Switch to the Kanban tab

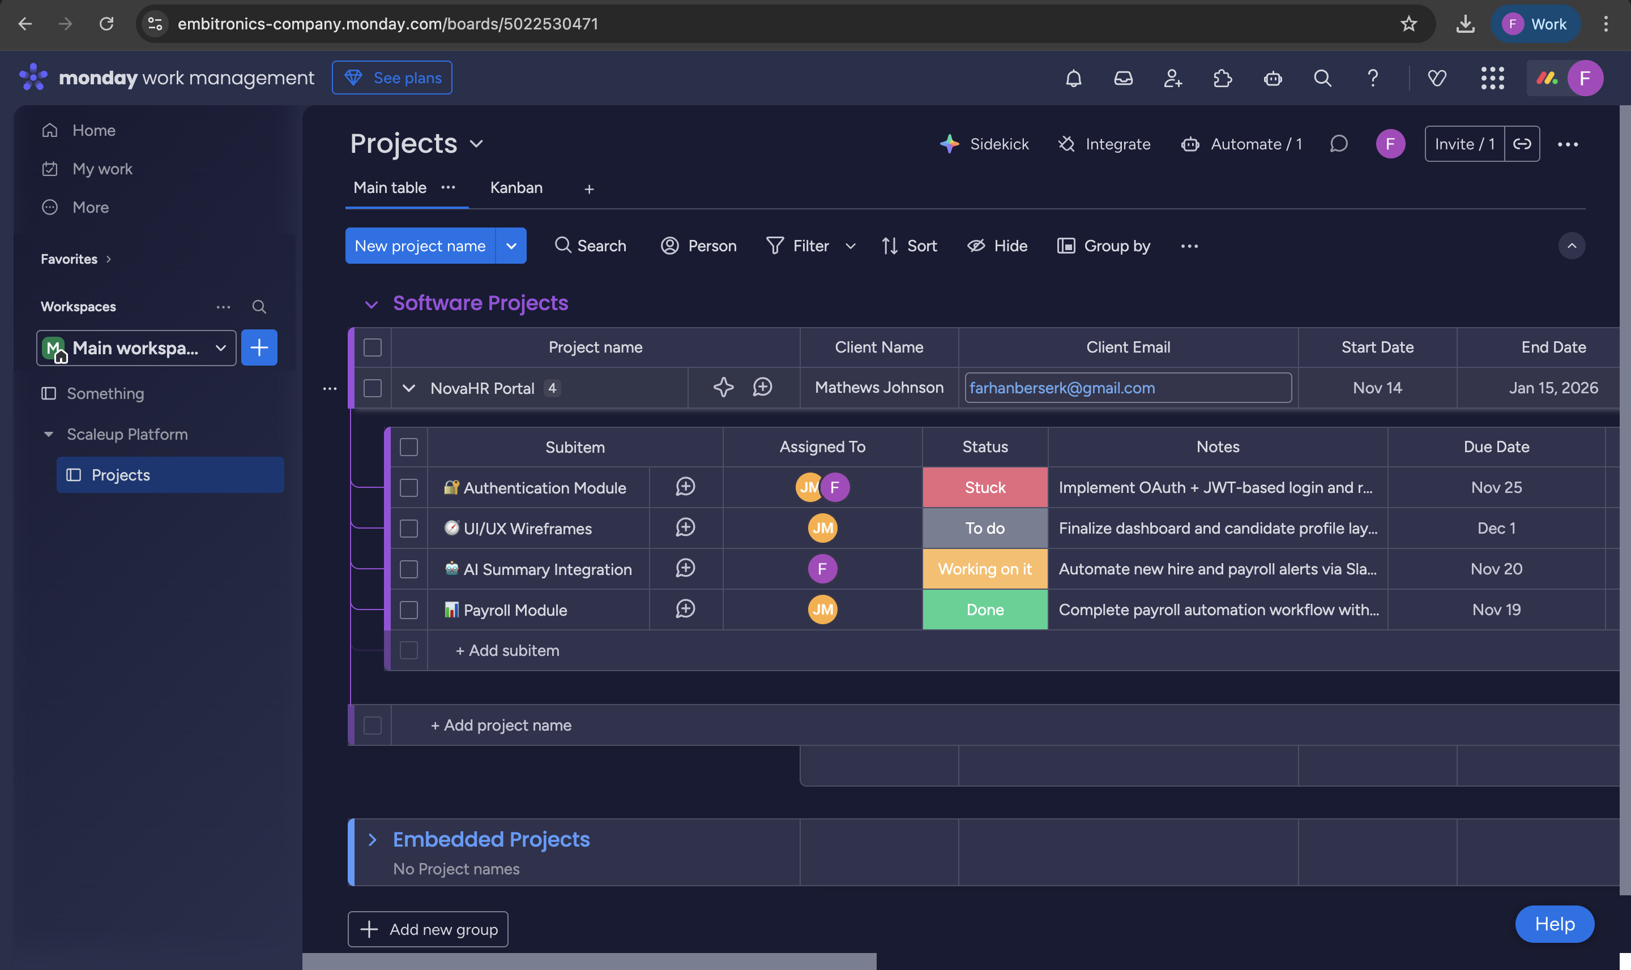pos(516,188)
